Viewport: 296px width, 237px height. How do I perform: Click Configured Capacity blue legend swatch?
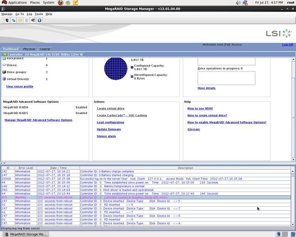tap(132, 67)
